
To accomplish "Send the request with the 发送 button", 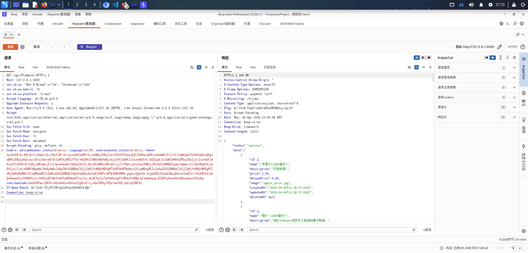I will [x=10, y=47].
